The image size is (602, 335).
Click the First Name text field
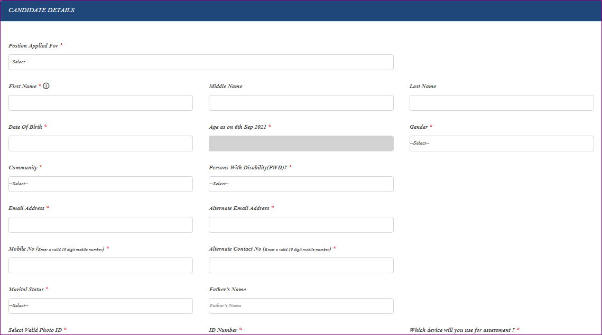point(100,103)
